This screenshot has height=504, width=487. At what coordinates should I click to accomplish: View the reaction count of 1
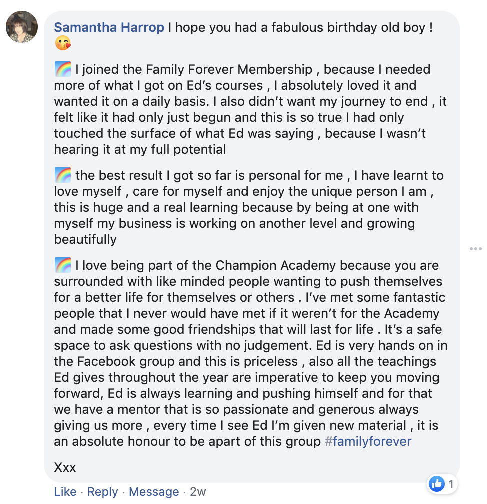pyautogui.click(x=451, y=483)
